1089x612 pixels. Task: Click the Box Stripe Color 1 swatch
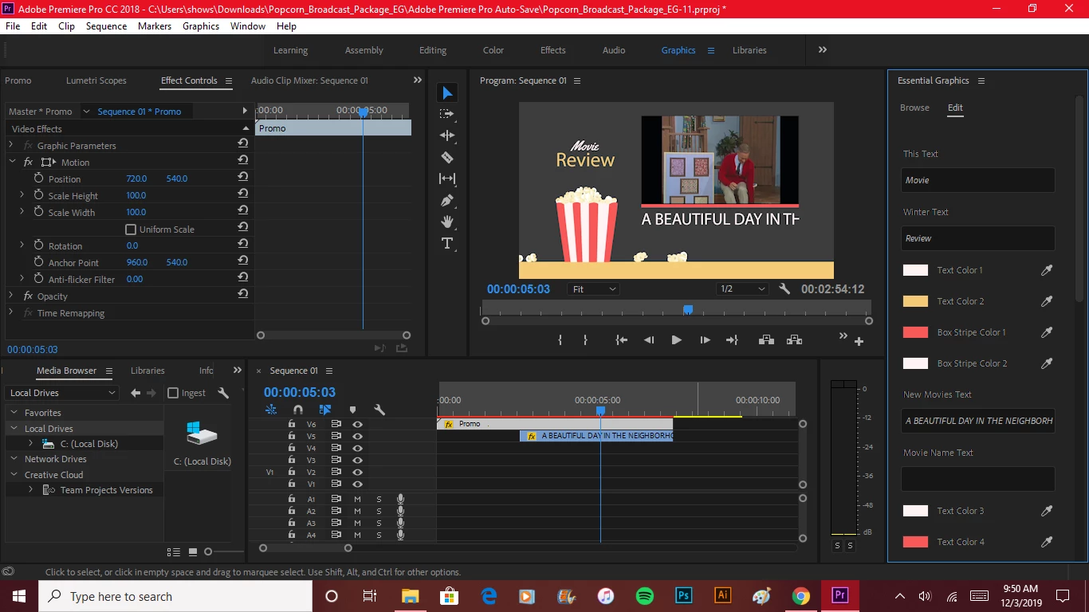[x=915, y=332]
